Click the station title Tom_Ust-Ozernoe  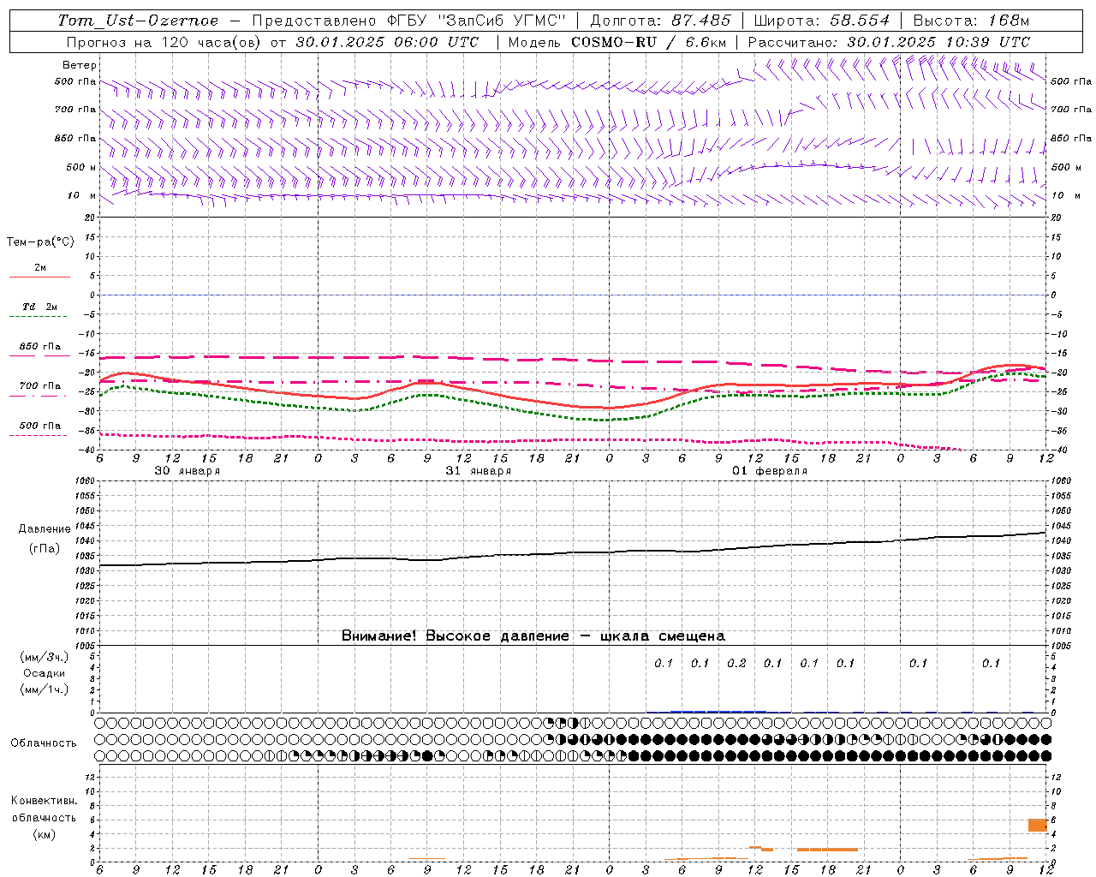[138, 21]
